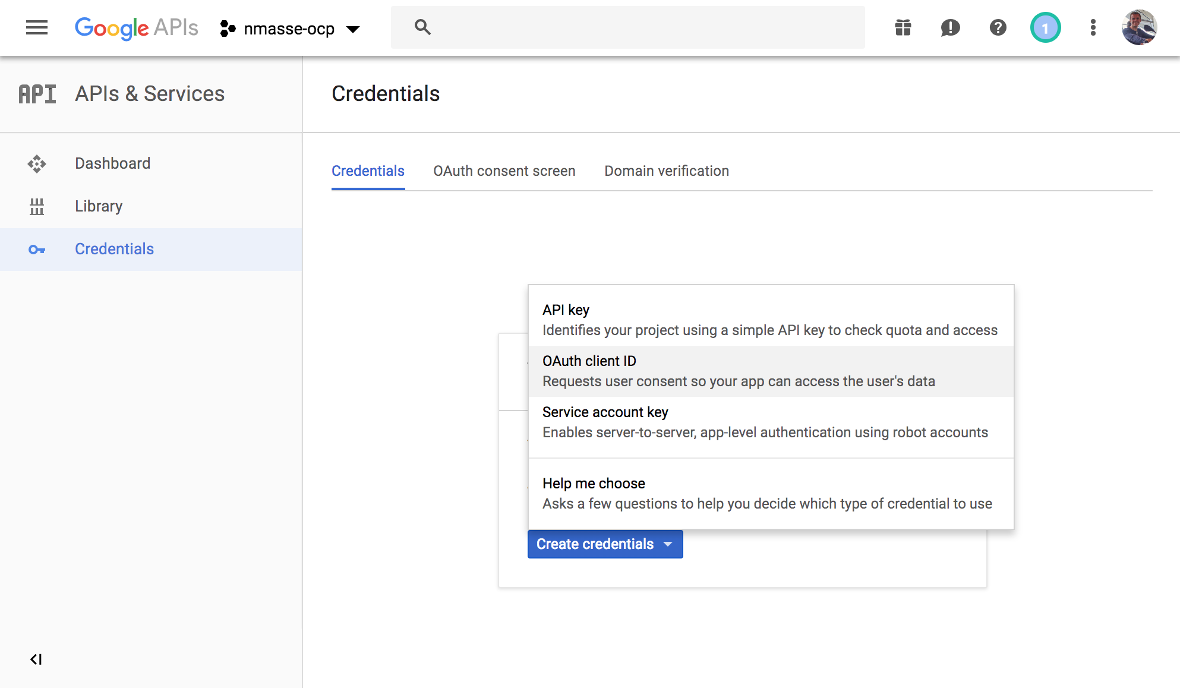Collapse the left sidebar with the chevron
This screenshot has height=688, width=1180.
37,658
